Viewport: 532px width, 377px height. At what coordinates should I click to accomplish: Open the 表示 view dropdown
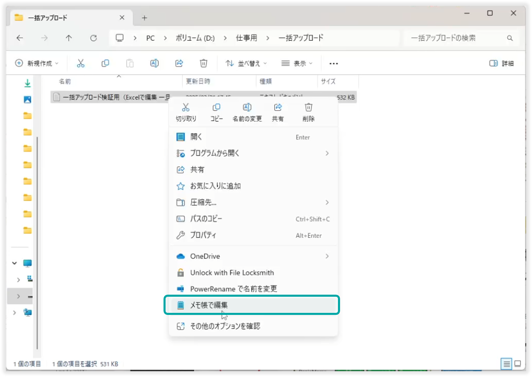[x=297, y=63]
